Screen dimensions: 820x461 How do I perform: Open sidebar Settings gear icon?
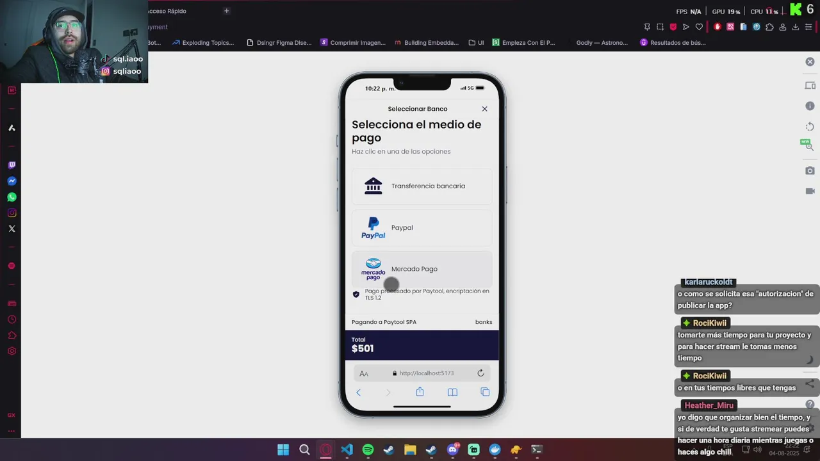pos(12,351)
